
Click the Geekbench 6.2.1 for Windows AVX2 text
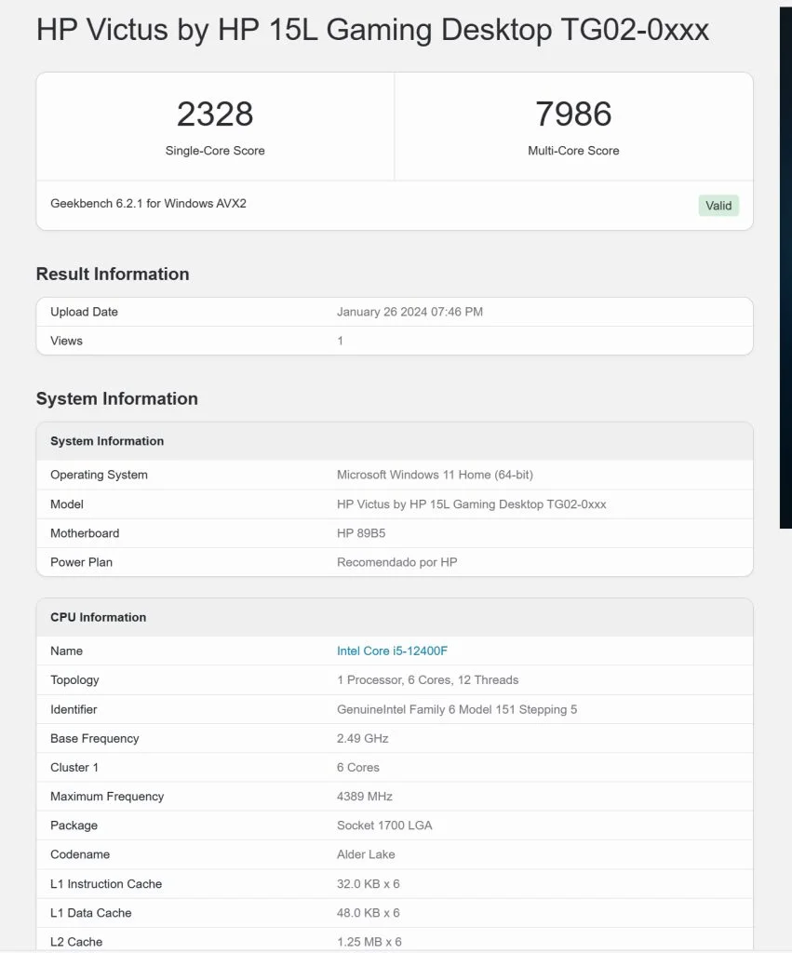(x=148, y=204)
